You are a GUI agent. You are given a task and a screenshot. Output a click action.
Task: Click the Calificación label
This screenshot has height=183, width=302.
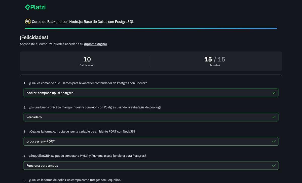(x=87, y=65)
